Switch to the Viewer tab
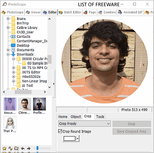154x153 pixels. pyautogui.click(x=33, y=12)
